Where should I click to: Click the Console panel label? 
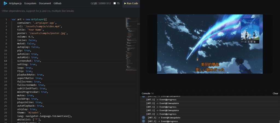(x=146, y=94)
